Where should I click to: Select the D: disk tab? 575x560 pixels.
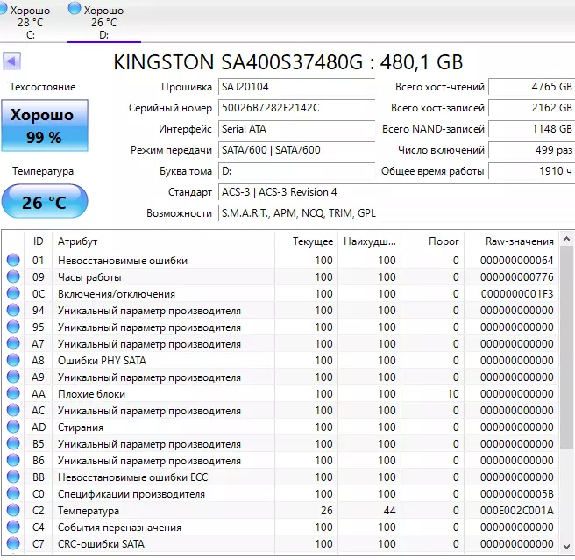103,21
